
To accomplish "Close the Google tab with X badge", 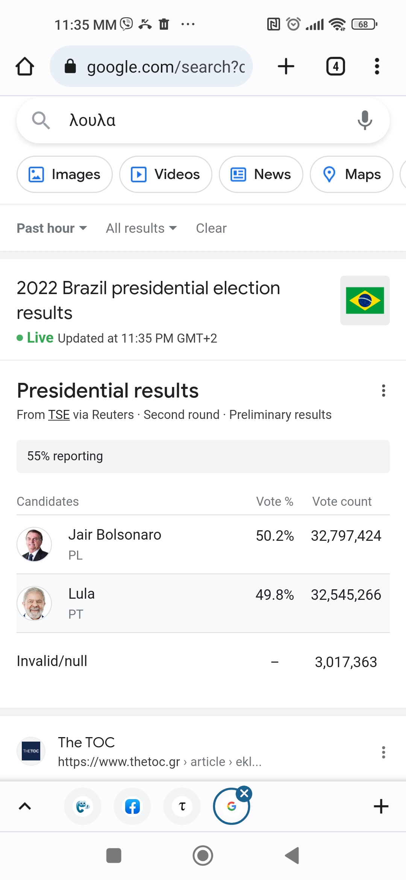I will 244,794.
